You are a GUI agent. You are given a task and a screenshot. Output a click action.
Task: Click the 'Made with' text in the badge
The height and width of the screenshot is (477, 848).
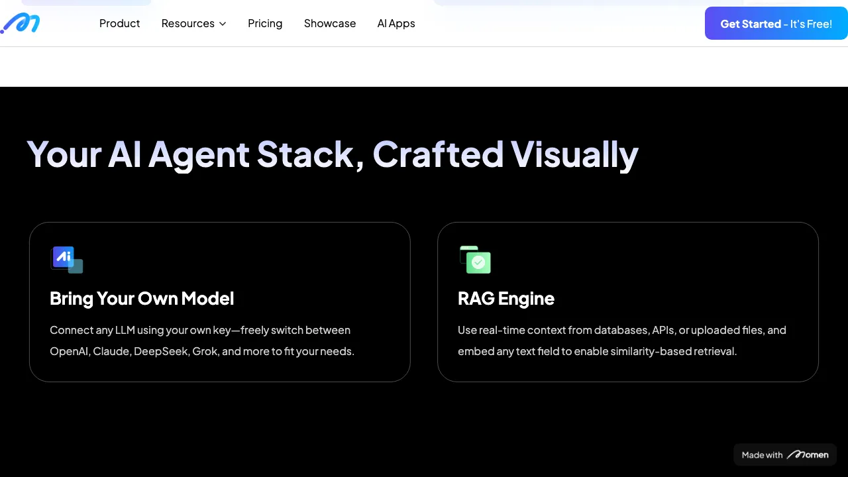click(x=762, y=455)
